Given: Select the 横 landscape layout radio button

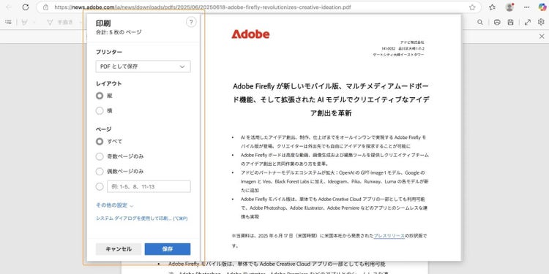Looking at the screenshot, I should tap(100, 111).
